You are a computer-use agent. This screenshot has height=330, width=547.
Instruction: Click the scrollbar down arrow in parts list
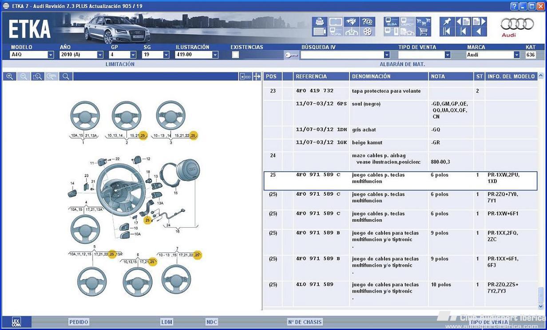click(x=541, y=306)
